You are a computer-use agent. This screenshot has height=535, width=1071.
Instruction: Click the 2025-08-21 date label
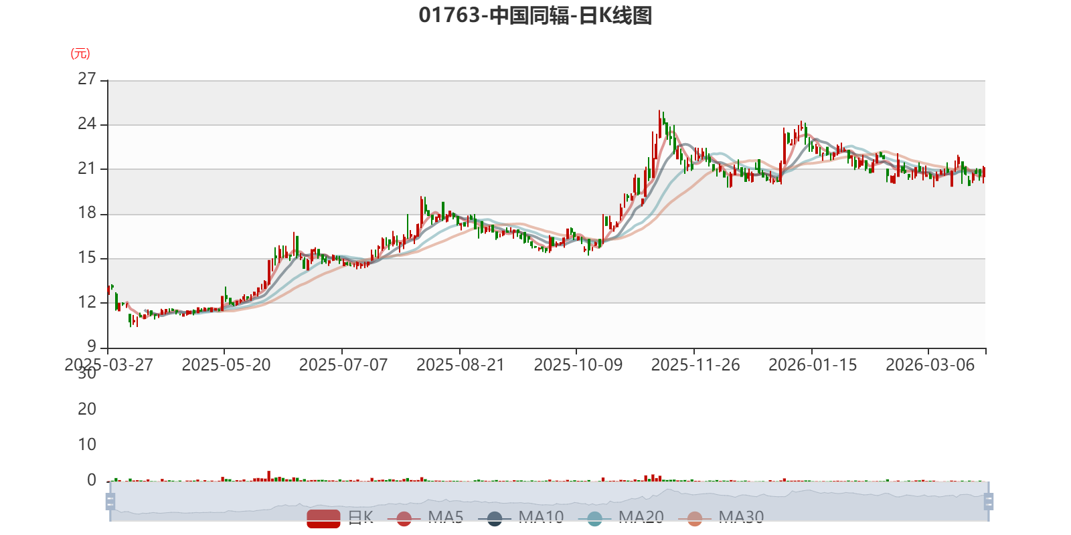(461, 365)
